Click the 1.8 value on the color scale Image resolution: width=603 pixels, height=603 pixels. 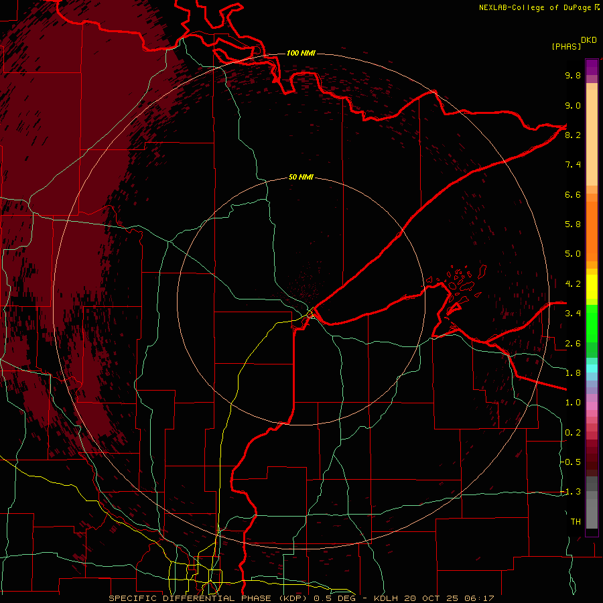tap(573, 373)
